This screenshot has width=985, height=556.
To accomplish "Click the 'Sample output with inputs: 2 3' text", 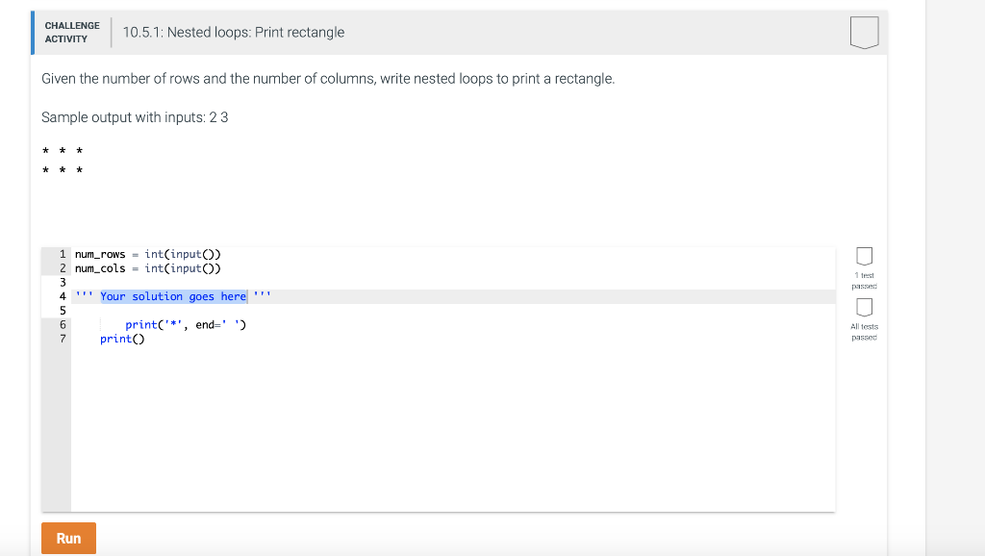I will (135, 117).
